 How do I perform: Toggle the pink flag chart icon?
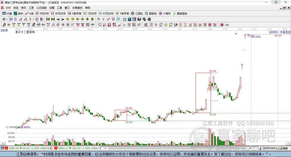42,19
